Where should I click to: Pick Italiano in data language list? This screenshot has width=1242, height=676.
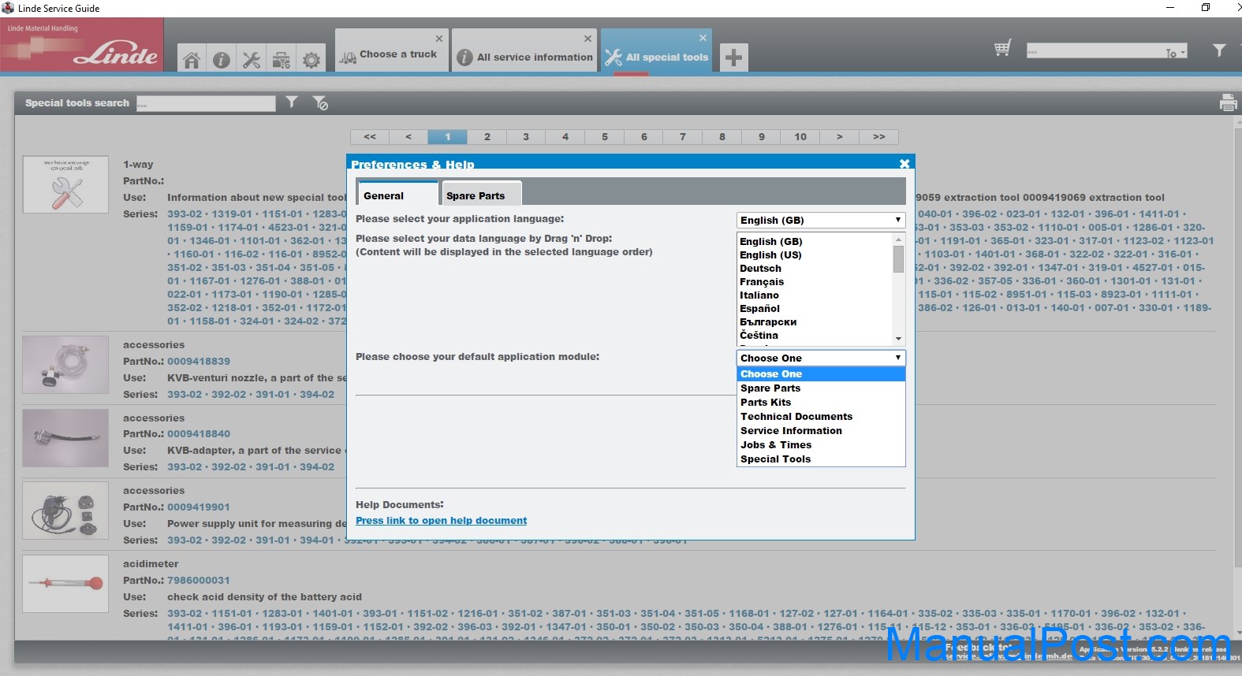pos(759,295)
